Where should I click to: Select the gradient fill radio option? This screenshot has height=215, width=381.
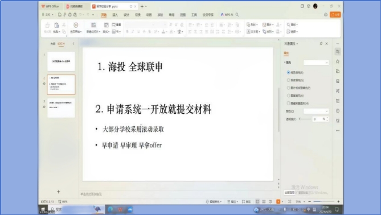click(288, 80)
